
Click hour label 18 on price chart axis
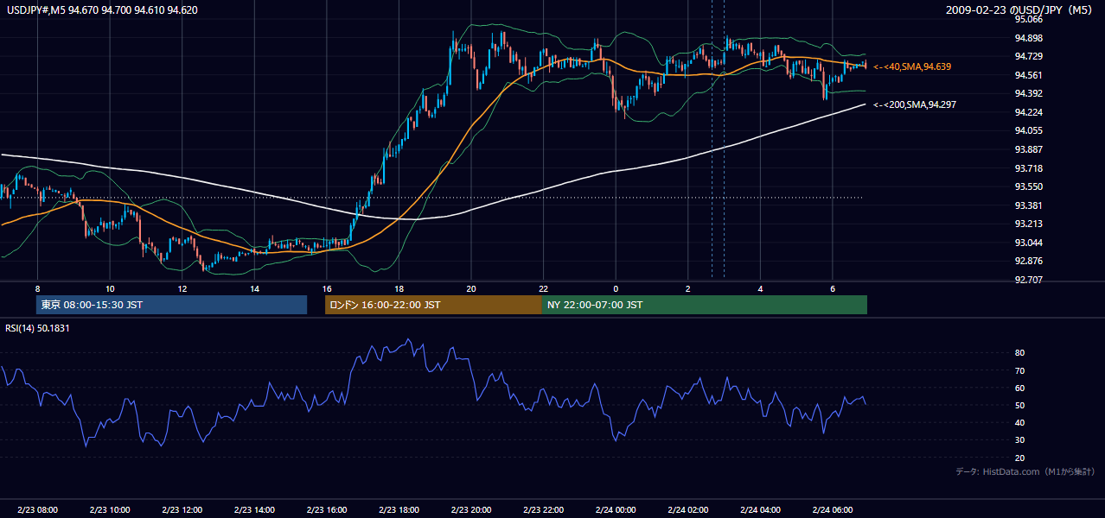pyautogui.click(x=399, y=288)
